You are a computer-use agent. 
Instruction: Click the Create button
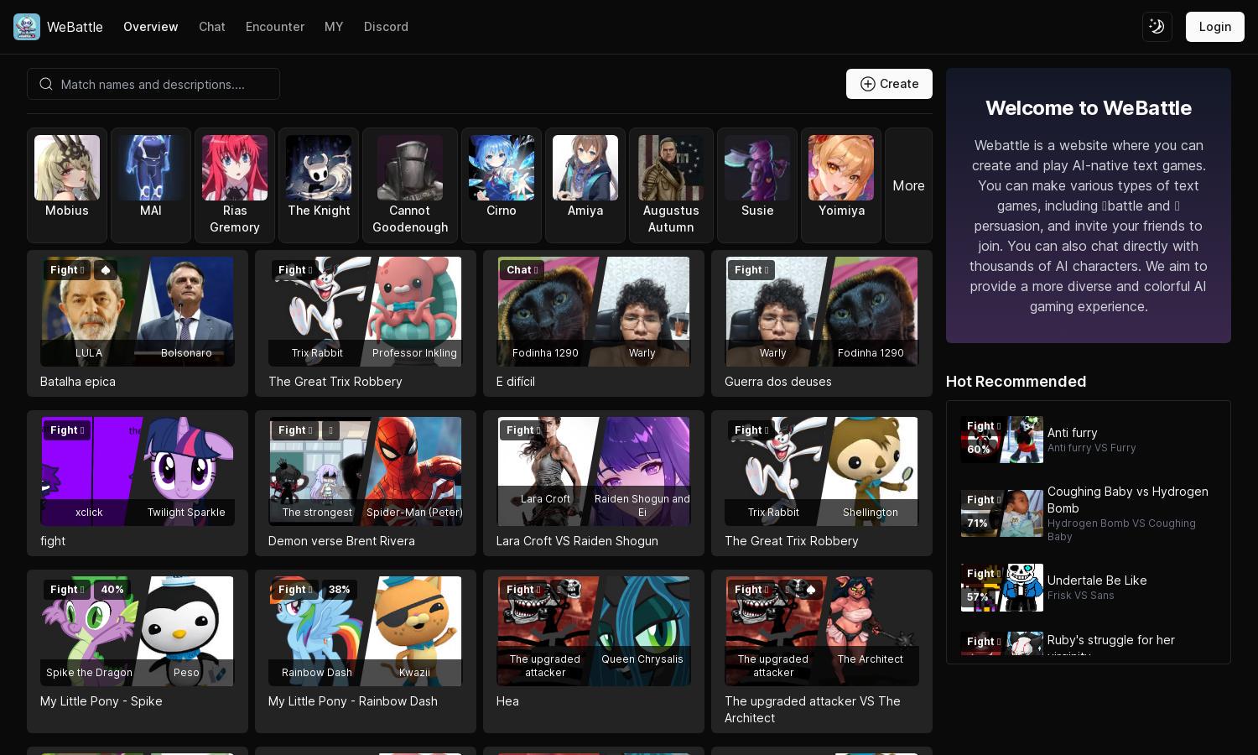coord(889,84)
